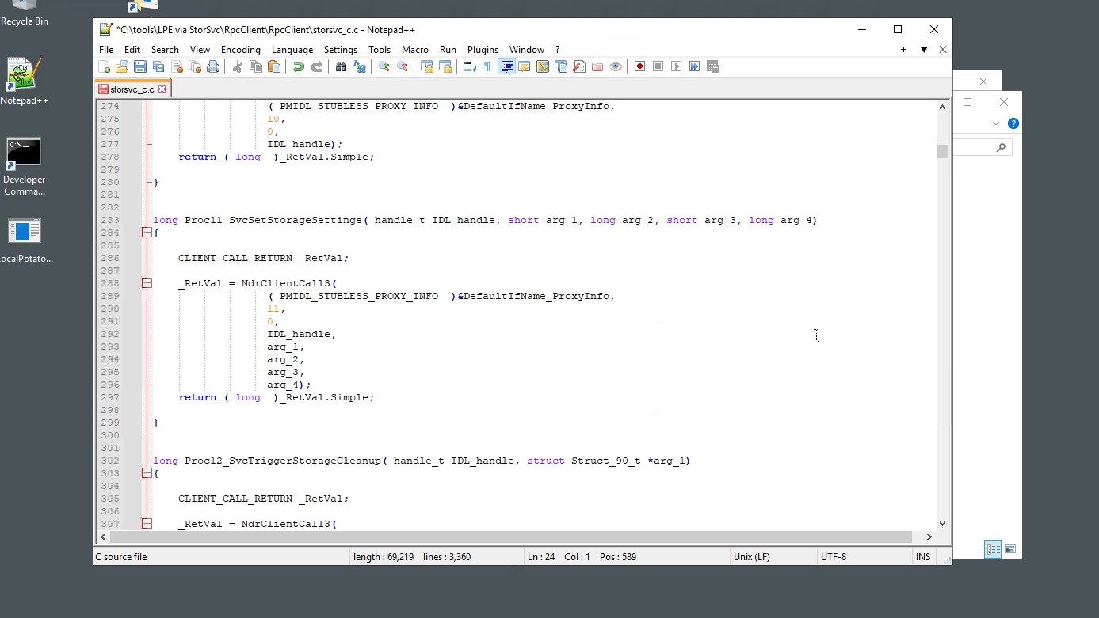Screen dimensions: 1099x618
Task: Undo the last edit with the green arrow
Action: [x=298, y=66]
